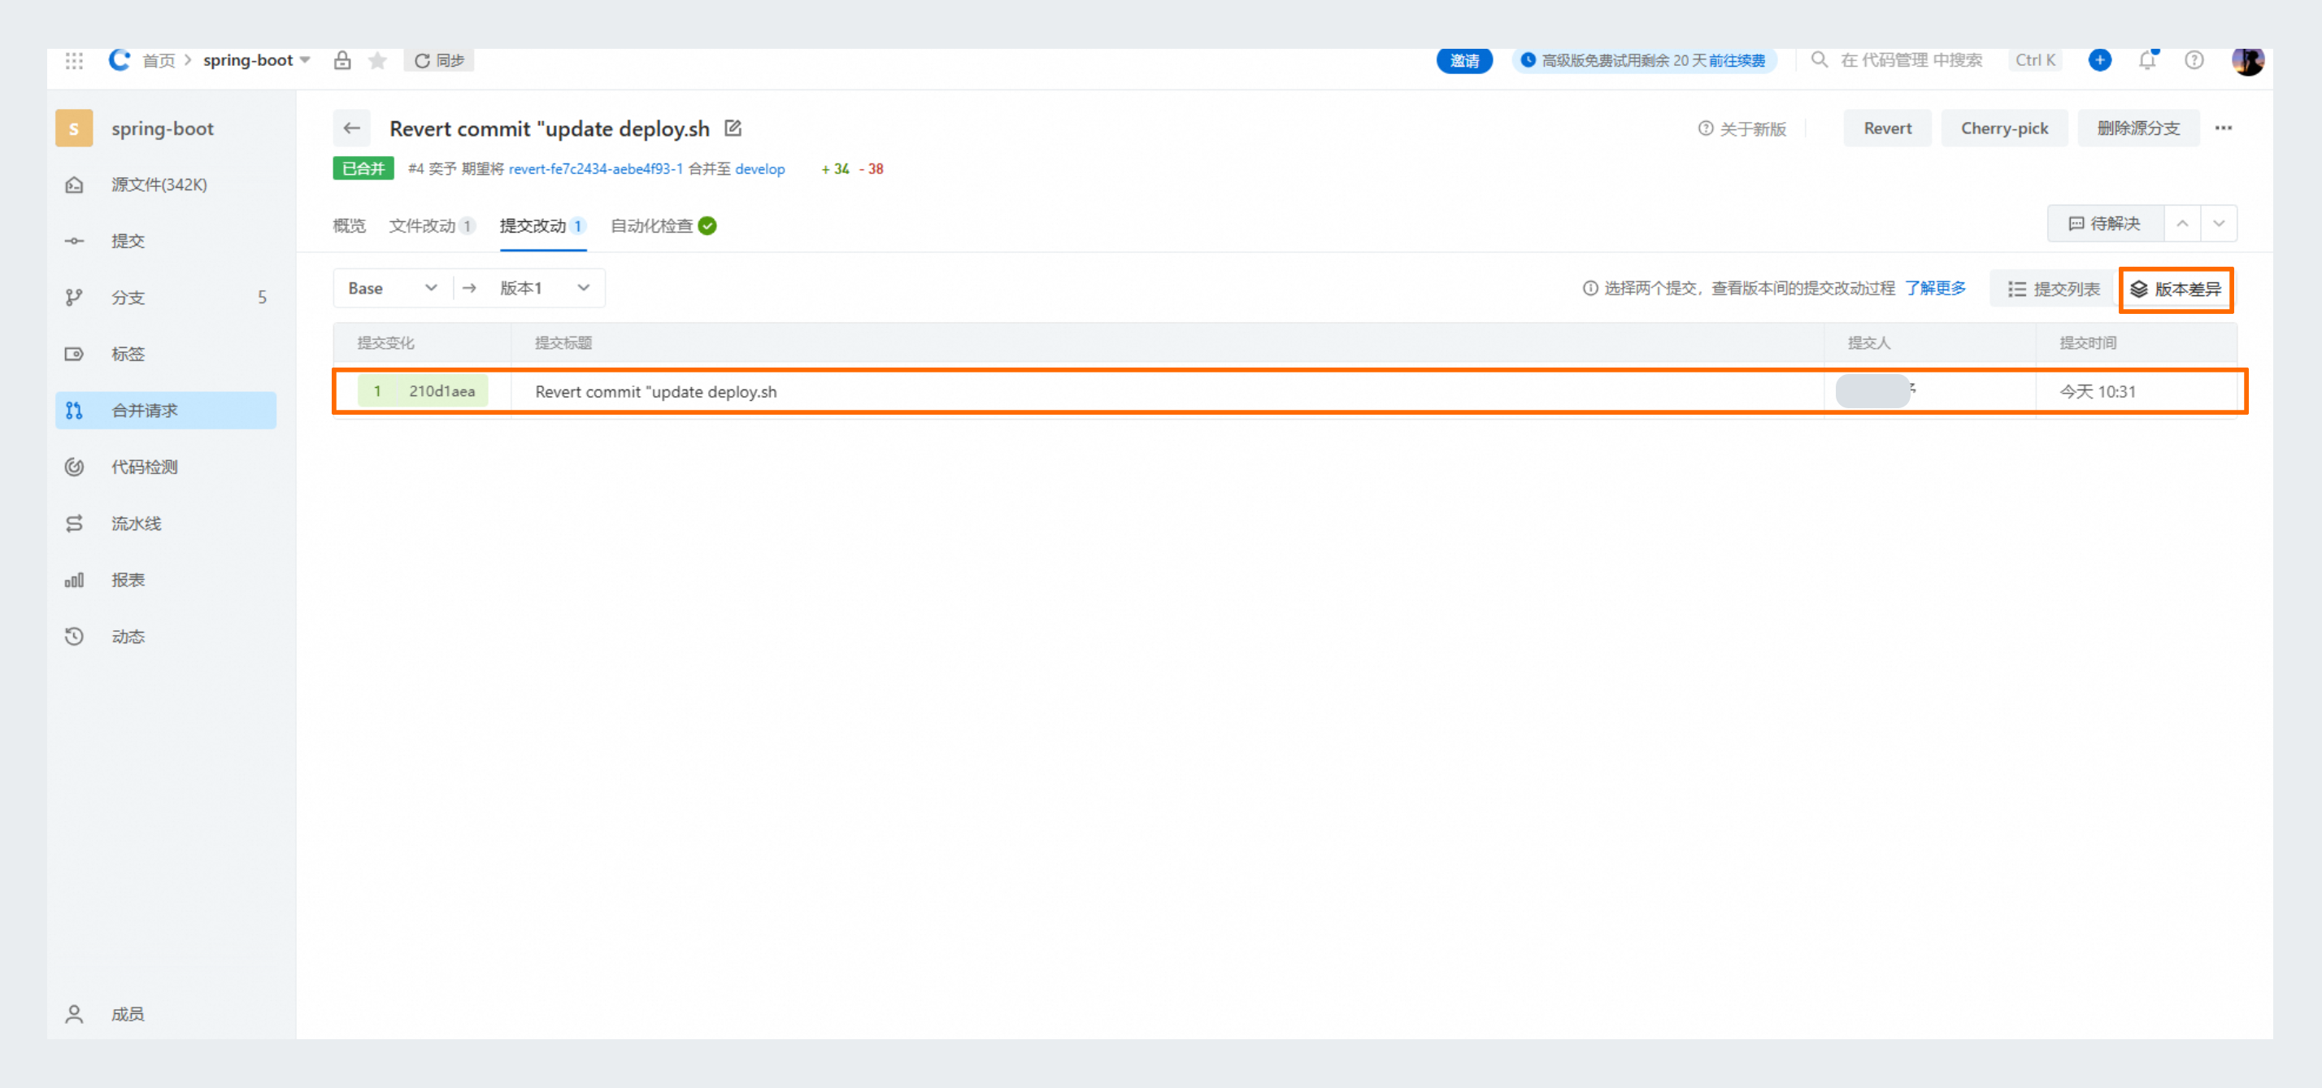
Task: Open the help question mark icon
Action: click(x=2194, y=60)
